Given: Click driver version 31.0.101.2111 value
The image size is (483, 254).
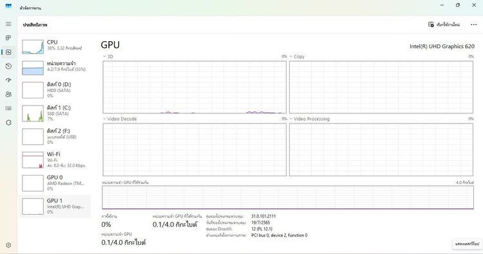Looking at the screenshot, I should (x=263, y=216).
